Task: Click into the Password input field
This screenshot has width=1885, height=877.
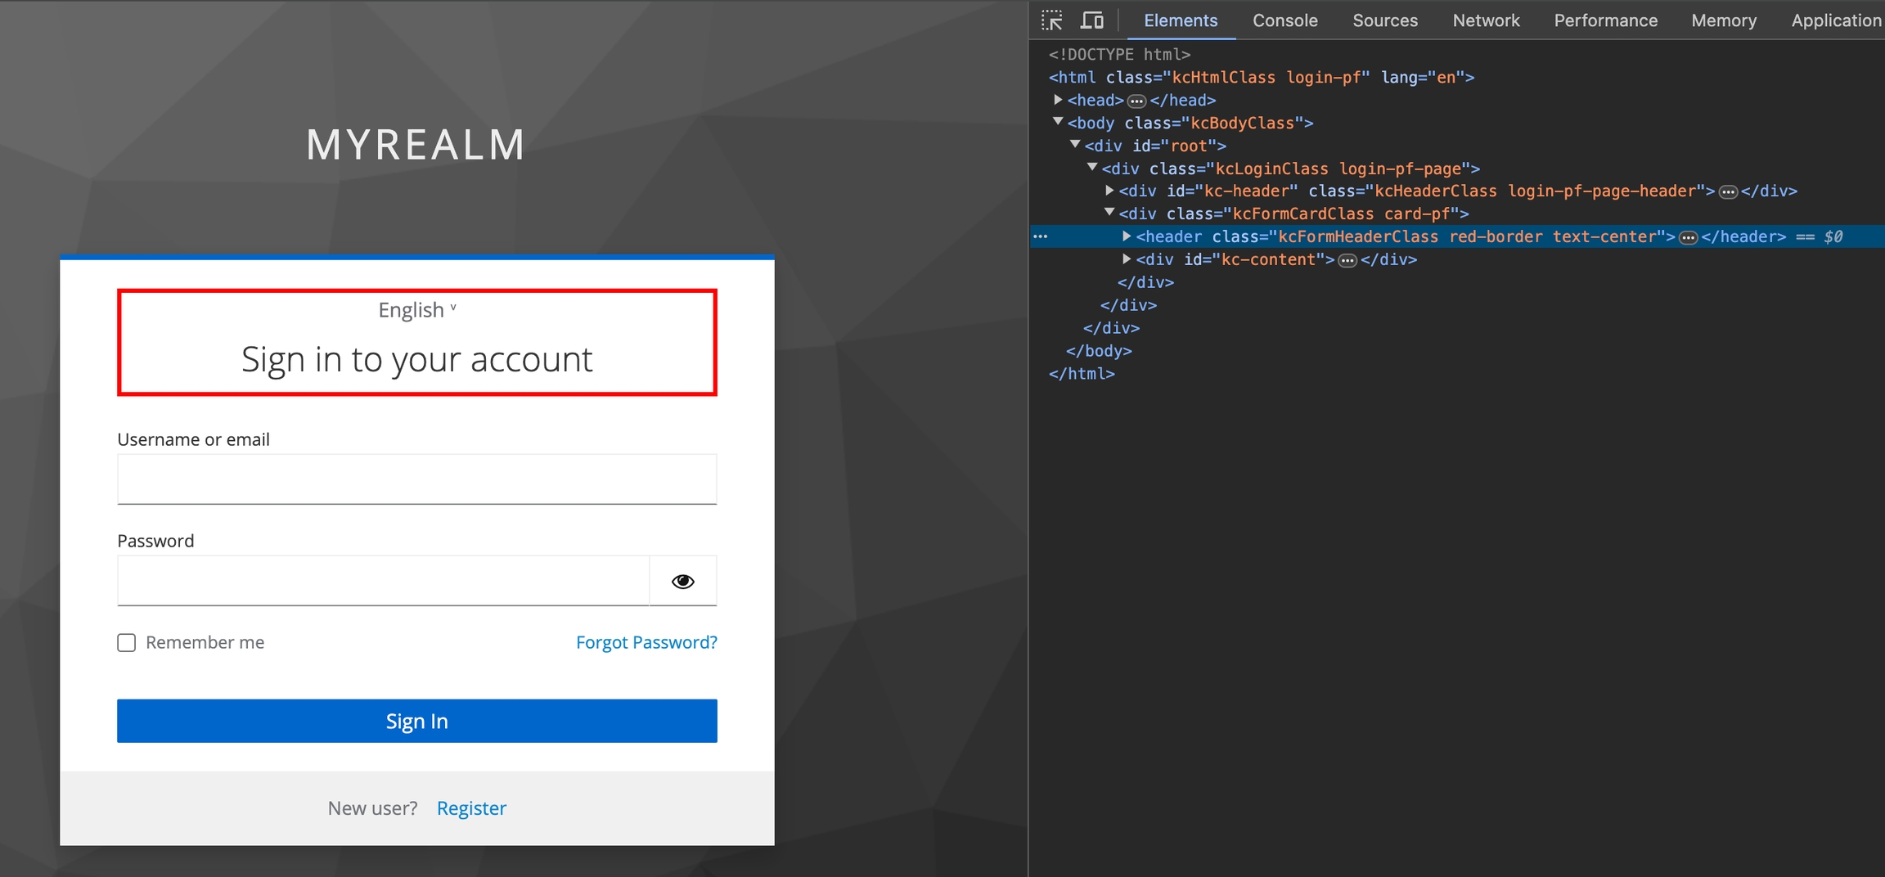Action: 383,581
